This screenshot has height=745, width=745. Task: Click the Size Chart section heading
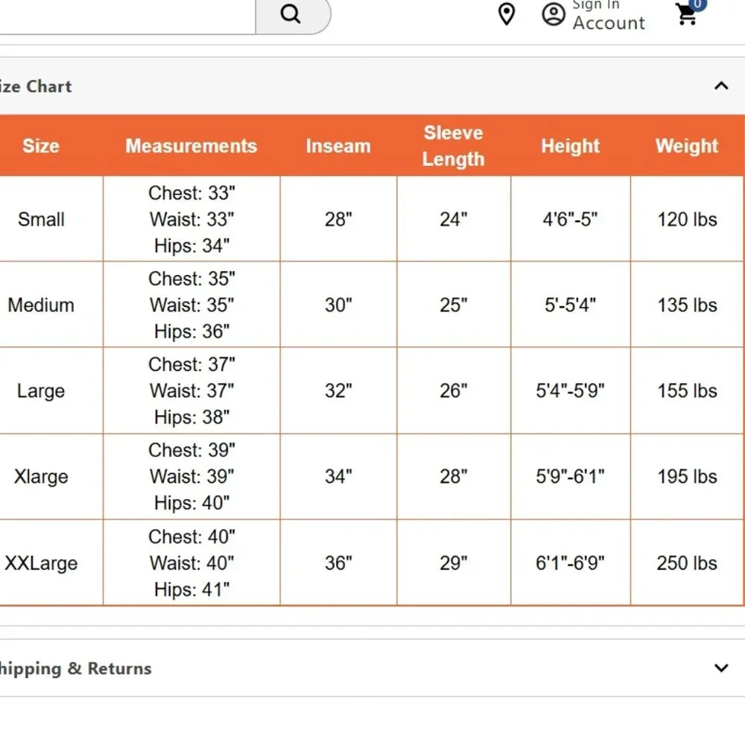[36, 86]
